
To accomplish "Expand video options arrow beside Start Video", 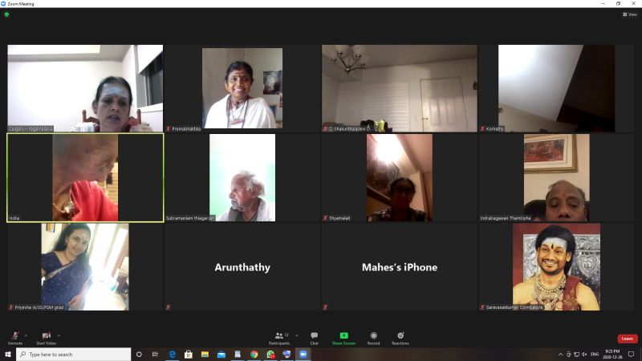I will click(x=59, y=335).
